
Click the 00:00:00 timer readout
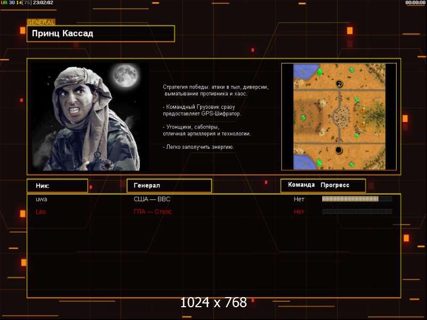415,3
